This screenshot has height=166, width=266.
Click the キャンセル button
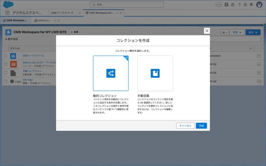[185, 126]
